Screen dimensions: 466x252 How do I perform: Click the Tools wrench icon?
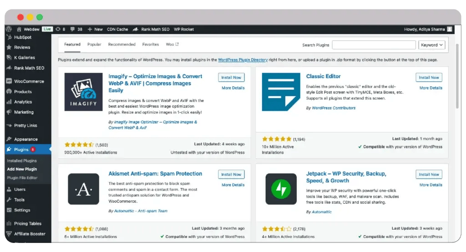[9, 200]
